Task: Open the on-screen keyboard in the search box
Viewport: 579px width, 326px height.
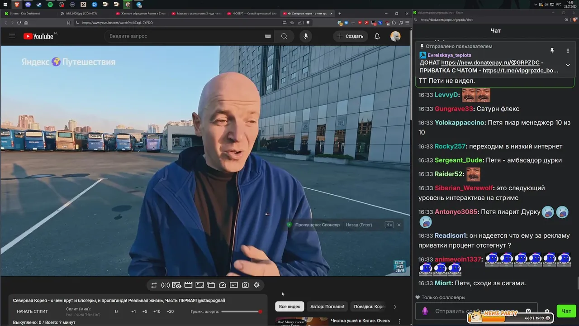Action: (x=268, y=36)
